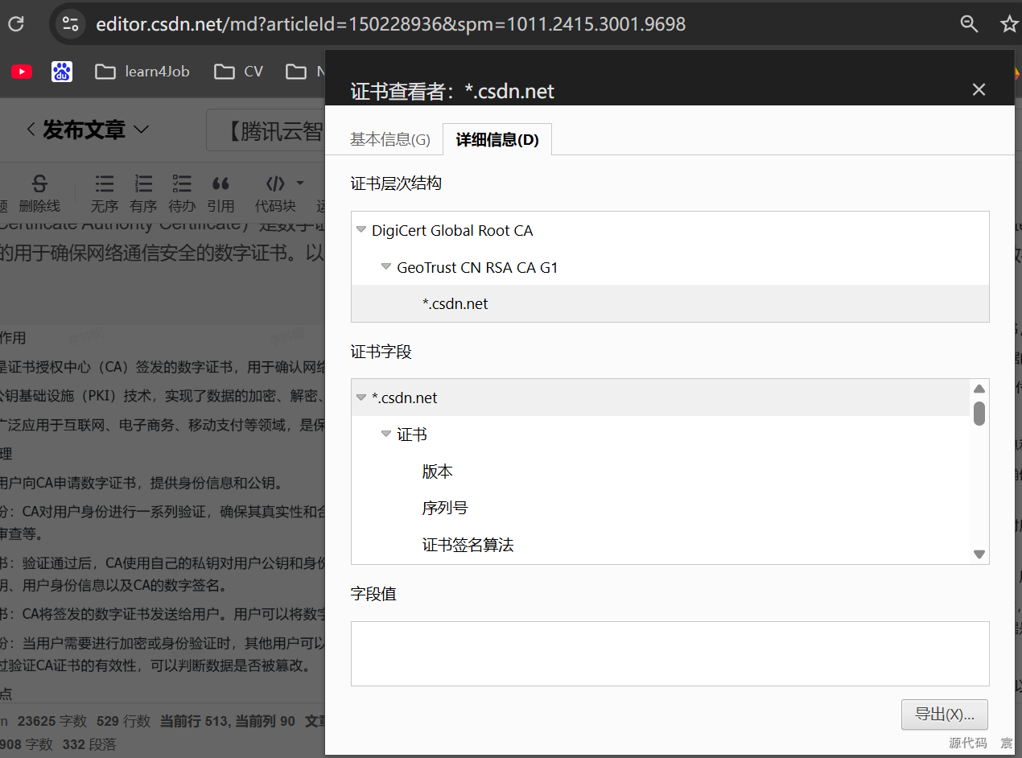Open the Baidu bookmark icon
Screen dimensions: 1022x758
(x=62, y=72)
